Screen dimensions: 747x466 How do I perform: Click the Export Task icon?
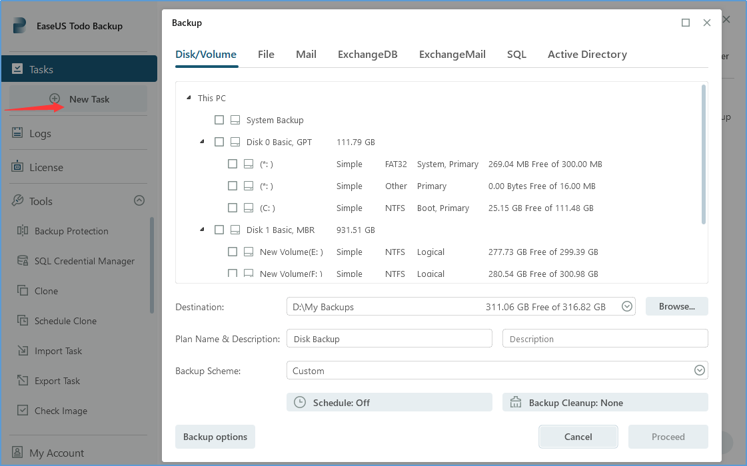click(x=23, y=381)
